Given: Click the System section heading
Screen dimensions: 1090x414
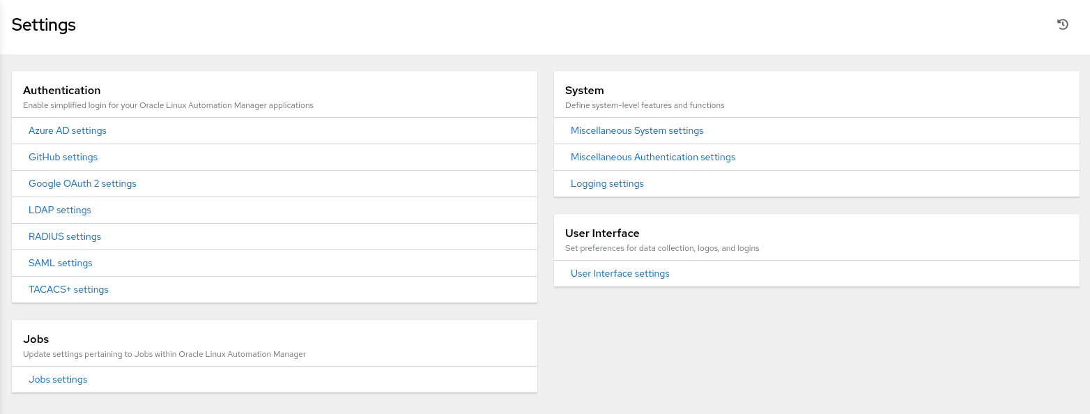Looking at the screenshot, I should tap(584, 90).
